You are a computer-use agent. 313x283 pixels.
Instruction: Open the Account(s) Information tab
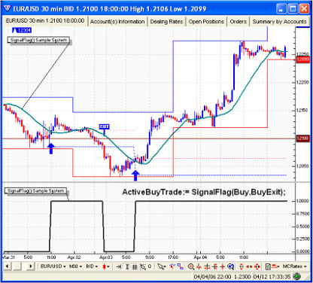[x=117, y=22]
